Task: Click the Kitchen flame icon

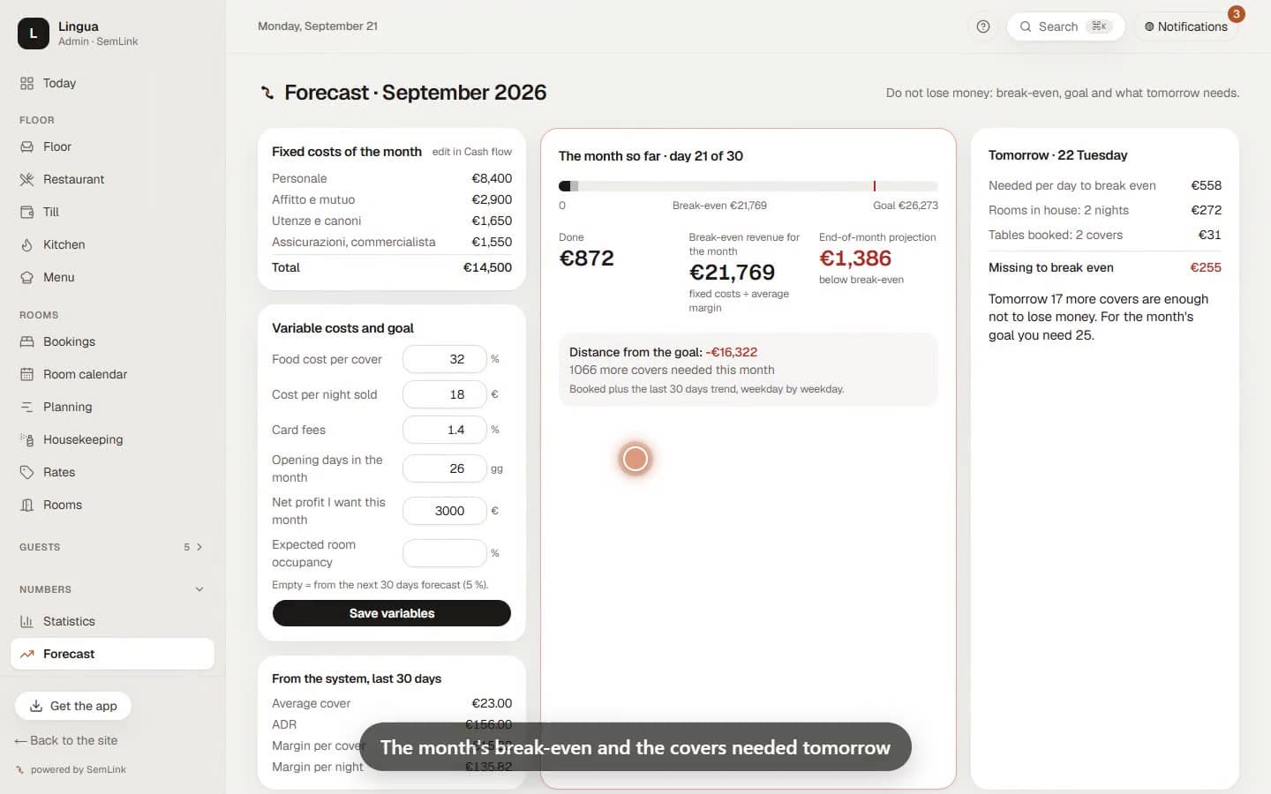Action: click(26, 244)
